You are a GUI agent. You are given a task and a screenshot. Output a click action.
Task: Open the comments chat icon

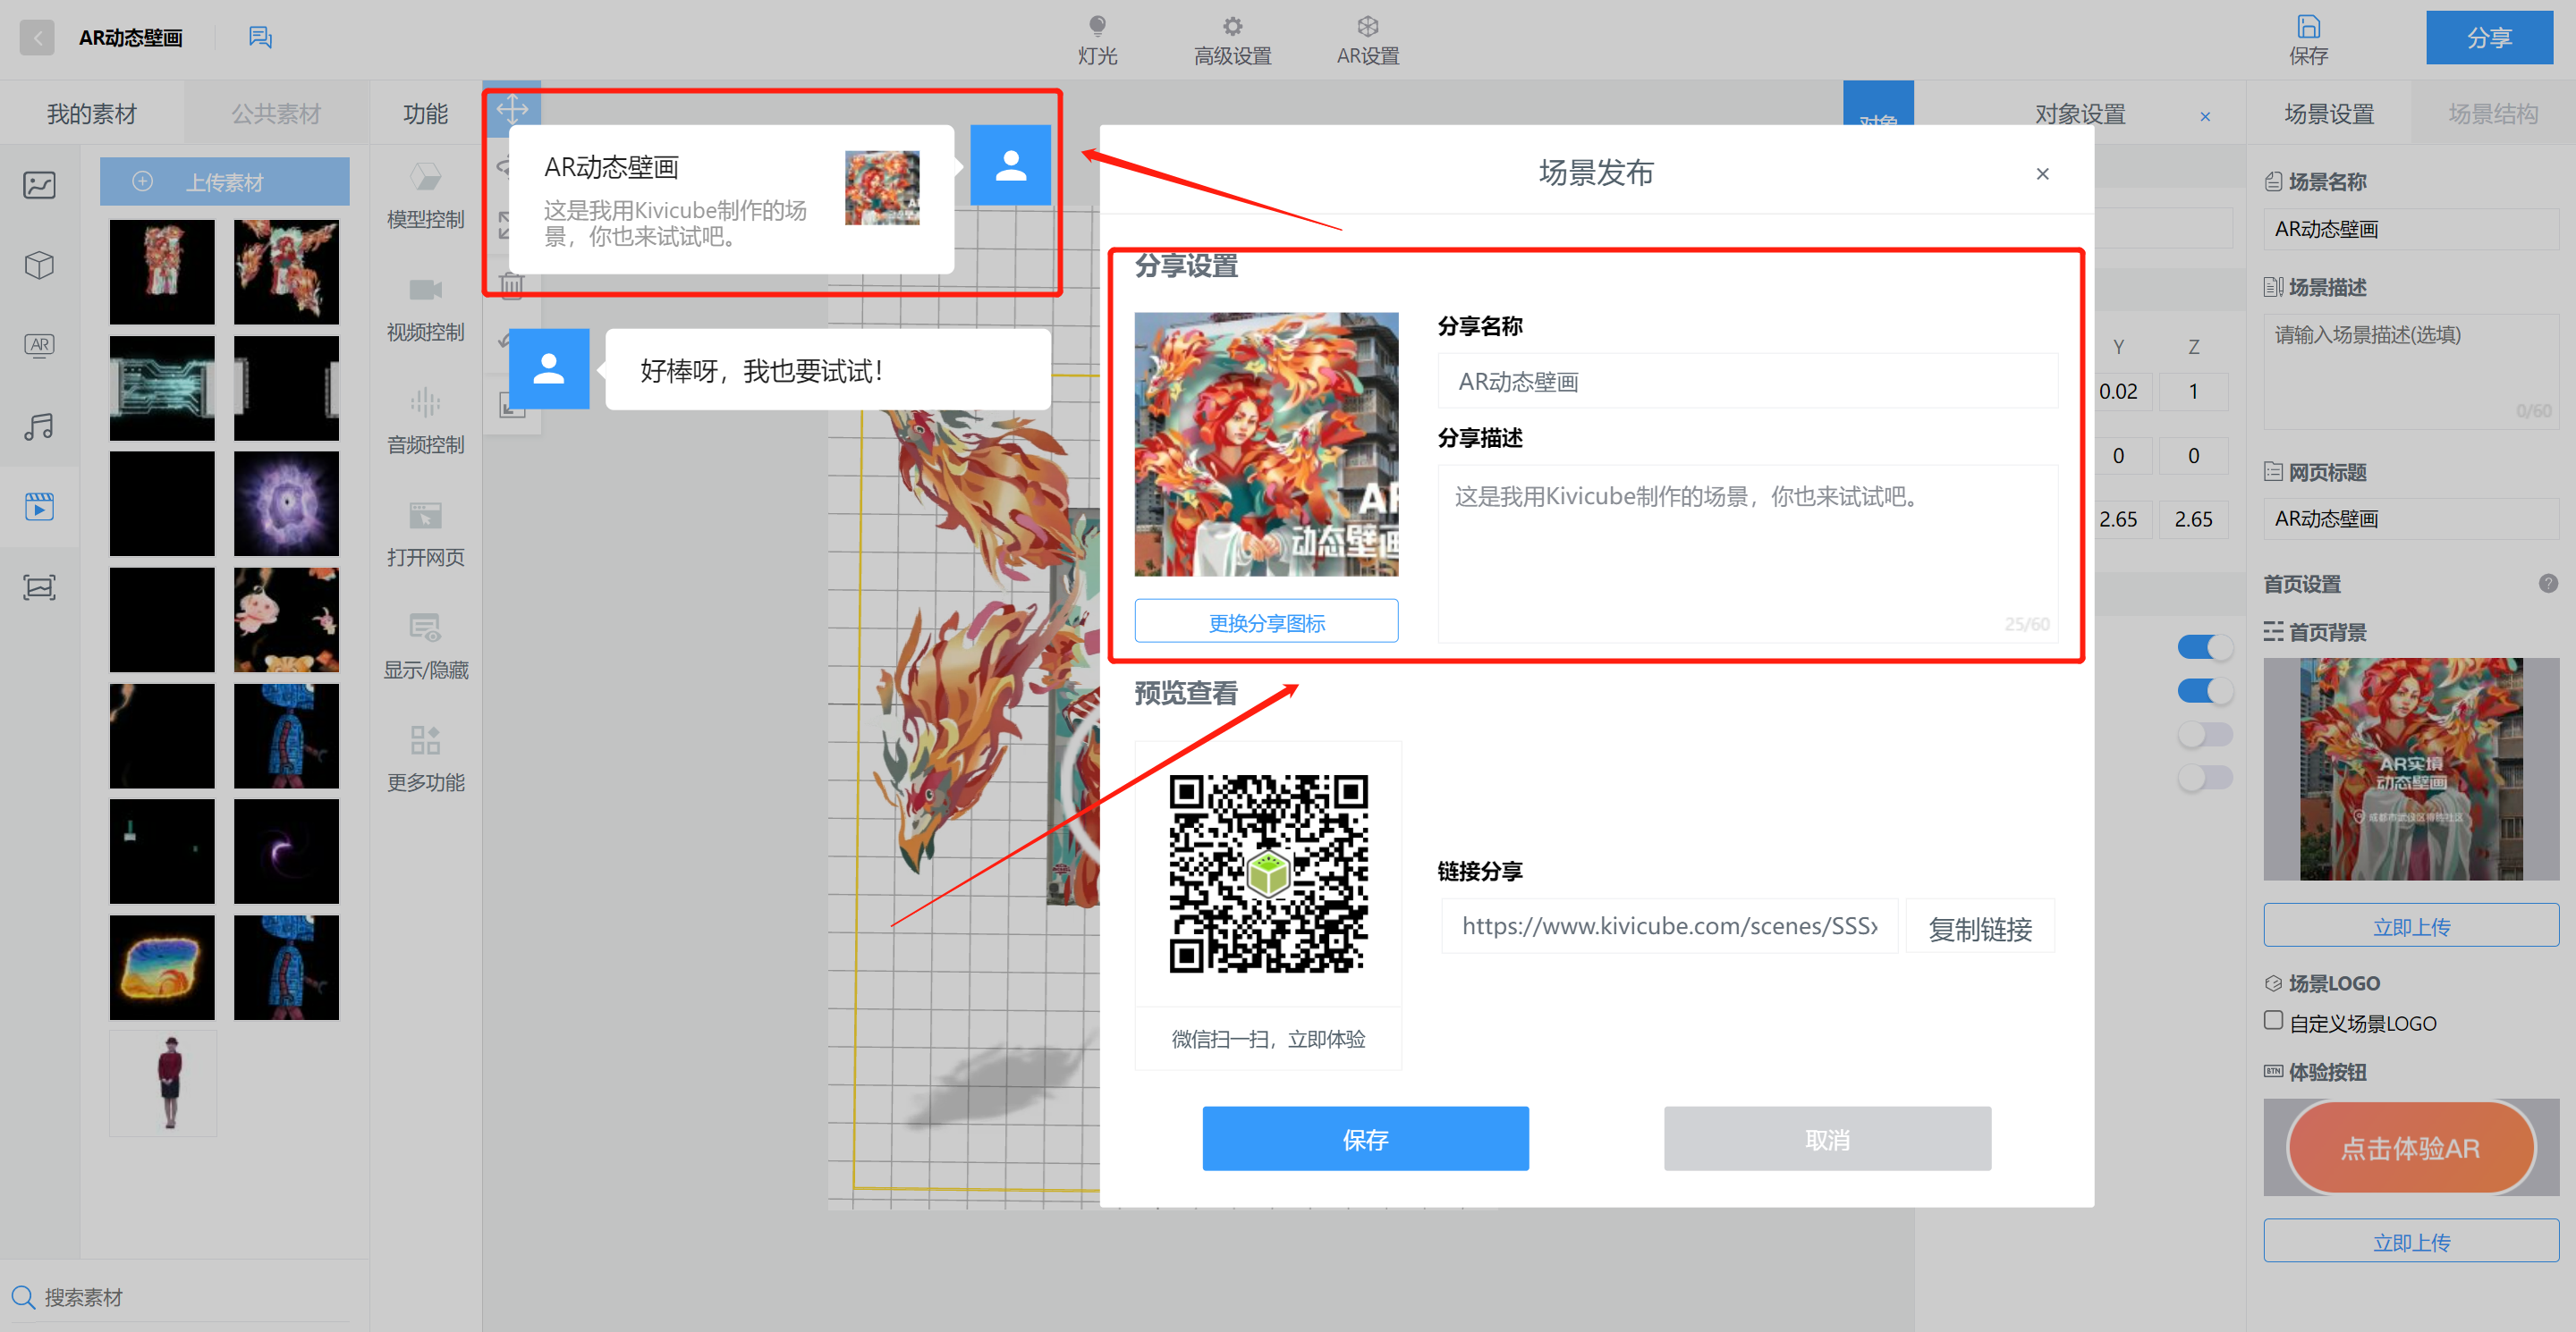click(260, 38)
